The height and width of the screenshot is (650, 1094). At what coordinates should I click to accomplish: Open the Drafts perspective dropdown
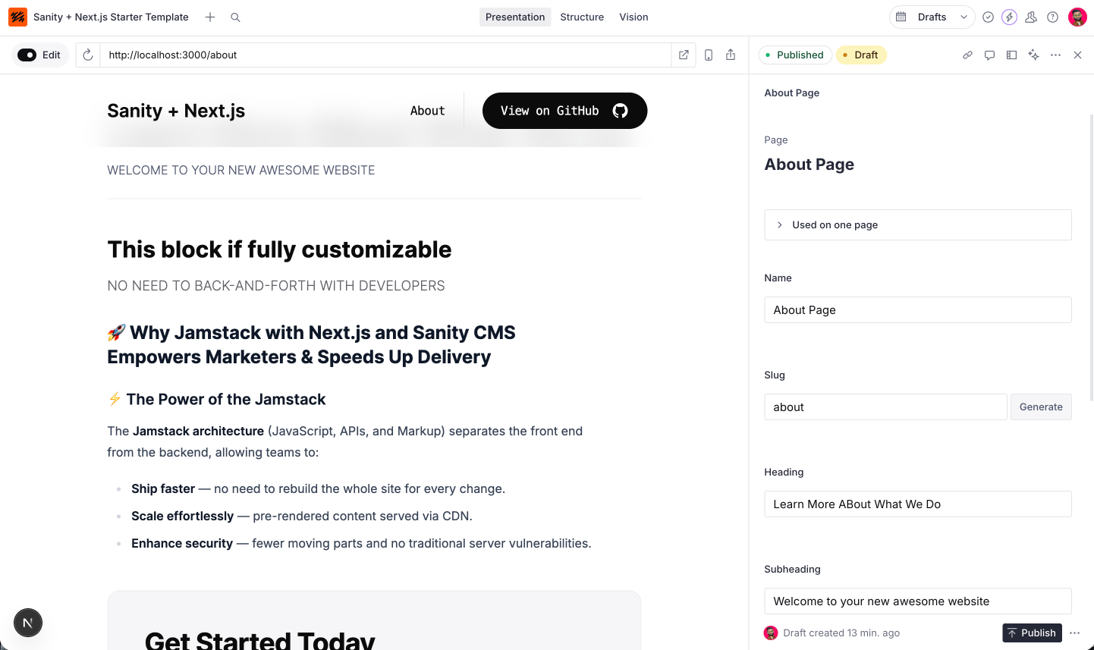[932, 17]
